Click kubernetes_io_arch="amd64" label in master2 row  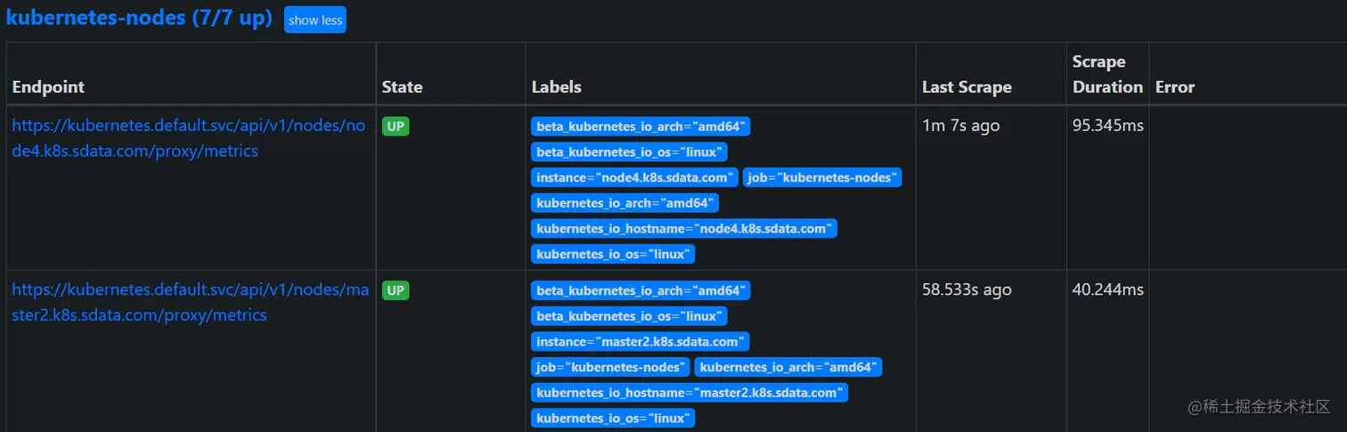[788, 367]
